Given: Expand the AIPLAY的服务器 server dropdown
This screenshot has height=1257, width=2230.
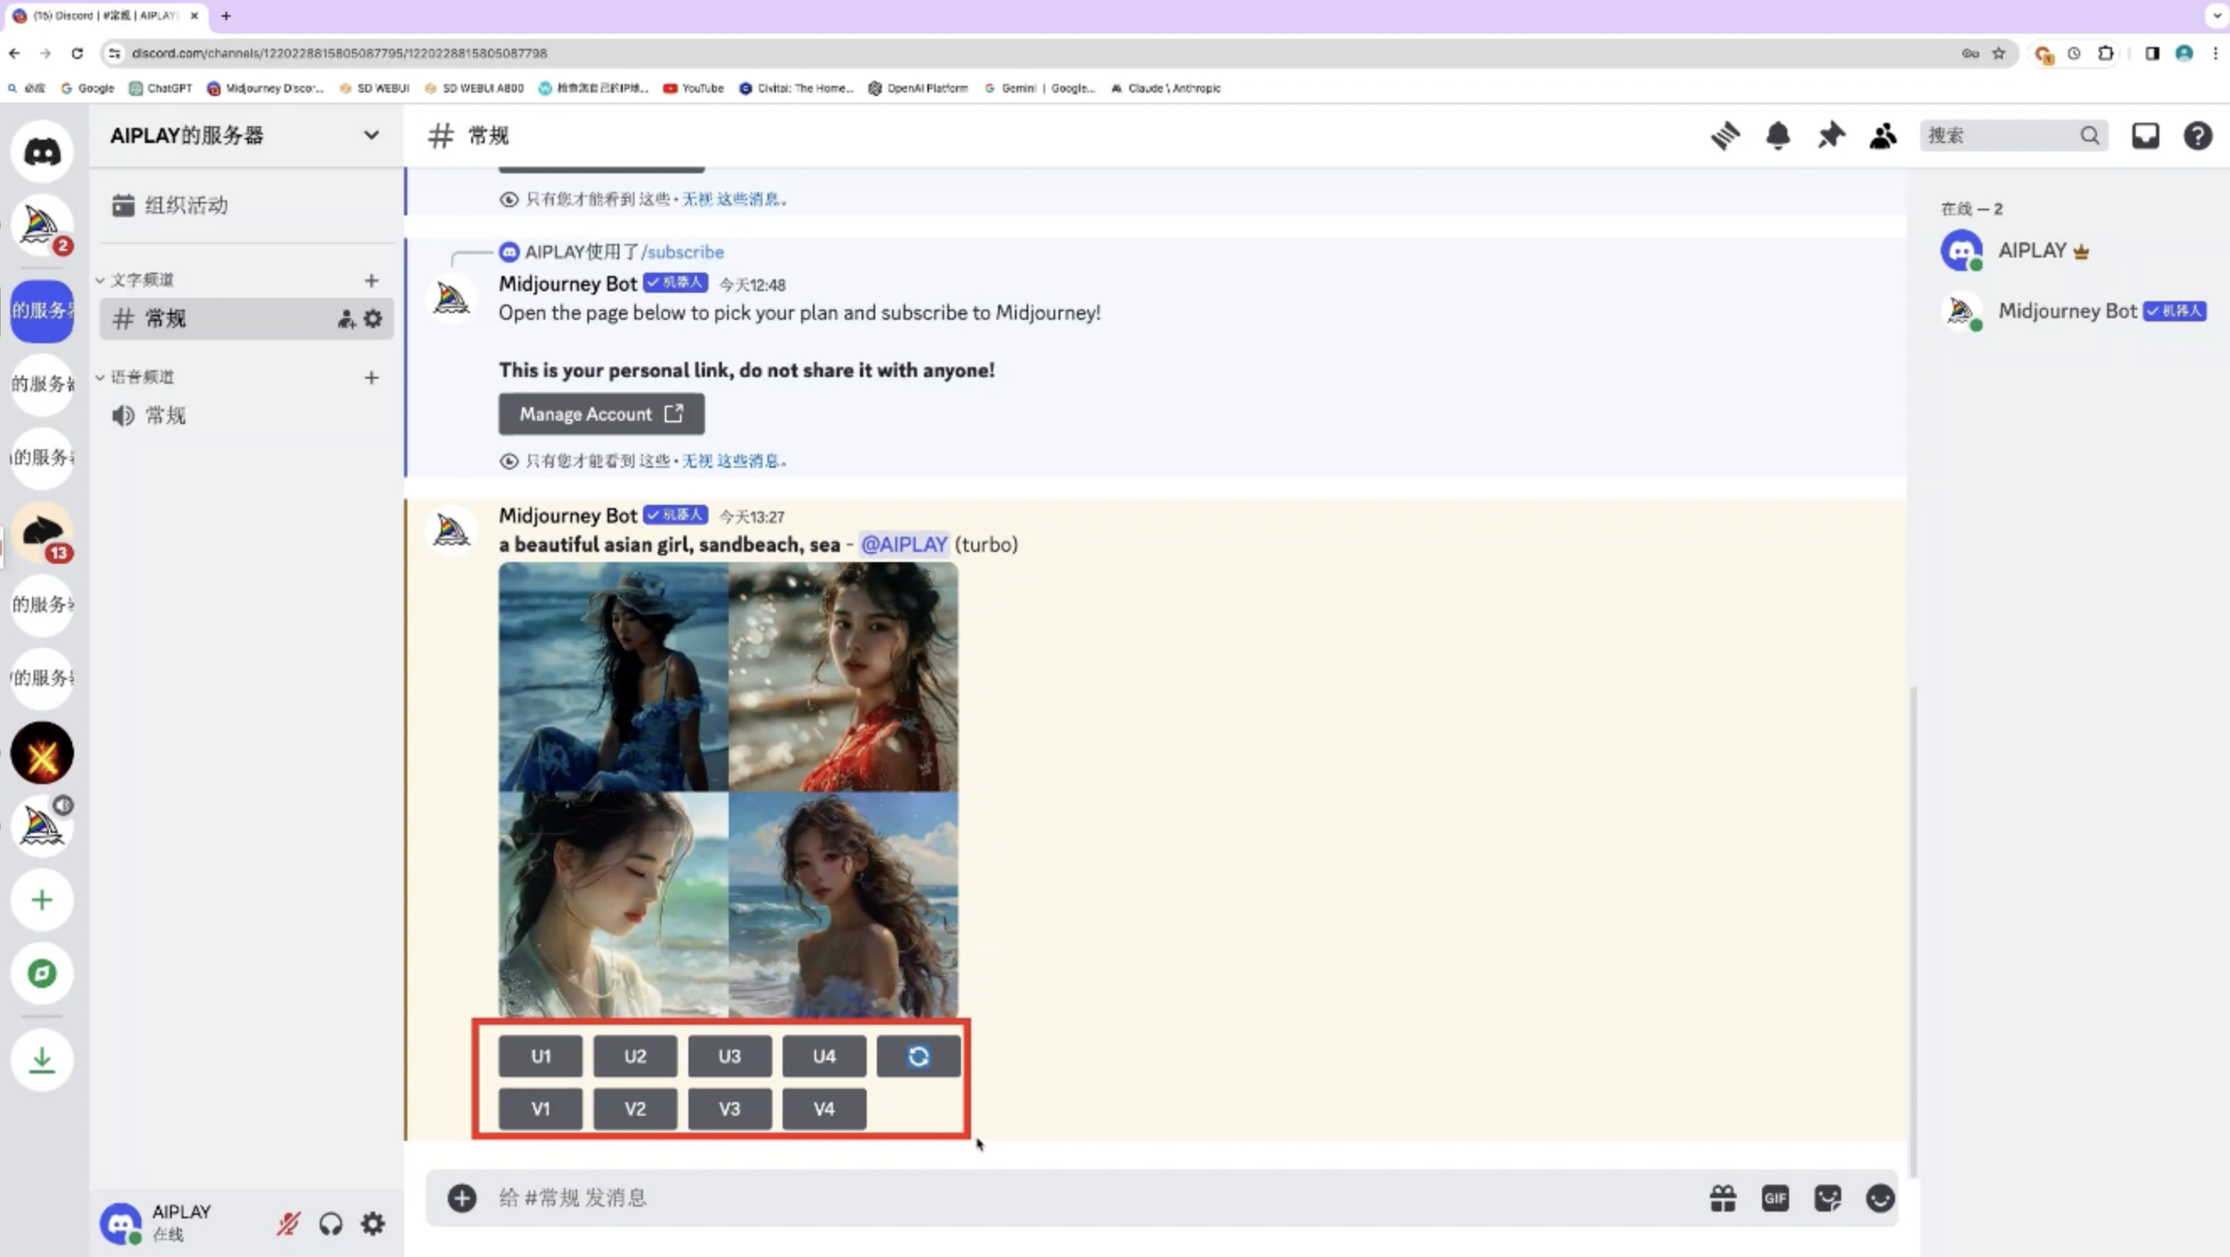Looking at the screenshot, I should click(x=370, y=135).
